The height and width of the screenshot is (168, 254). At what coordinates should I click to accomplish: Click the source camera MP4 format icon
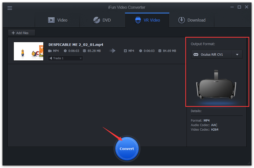tap(50, 51)
